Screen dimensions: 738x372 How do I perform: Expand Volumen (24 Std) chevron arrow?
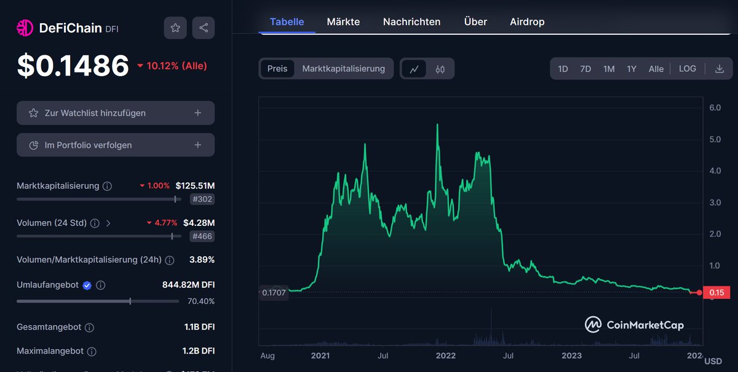[108, 223]
